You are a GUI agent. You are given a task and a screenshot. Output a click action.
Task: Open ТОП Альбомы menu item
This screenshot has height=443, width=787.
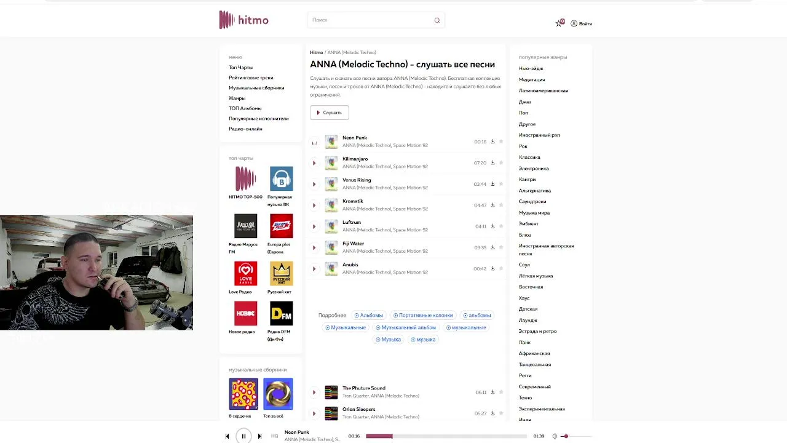245,108
